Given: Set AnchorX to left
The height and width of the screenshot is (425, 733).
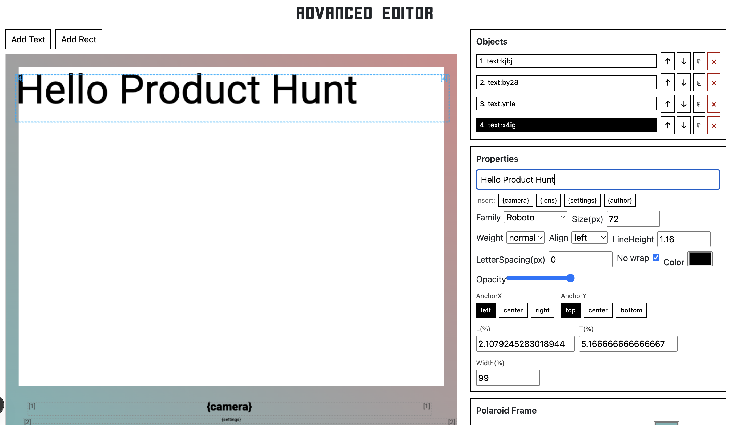Looking at the screenshot, I should (486, 310).
